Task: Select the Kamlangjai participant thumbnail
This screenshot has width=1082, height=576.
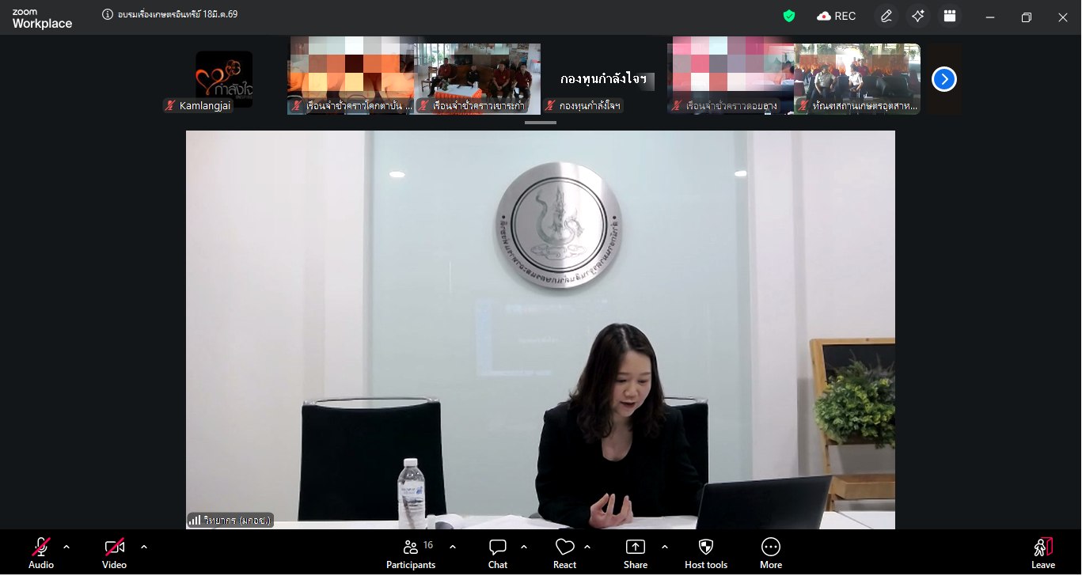Action: pos(224,79)
